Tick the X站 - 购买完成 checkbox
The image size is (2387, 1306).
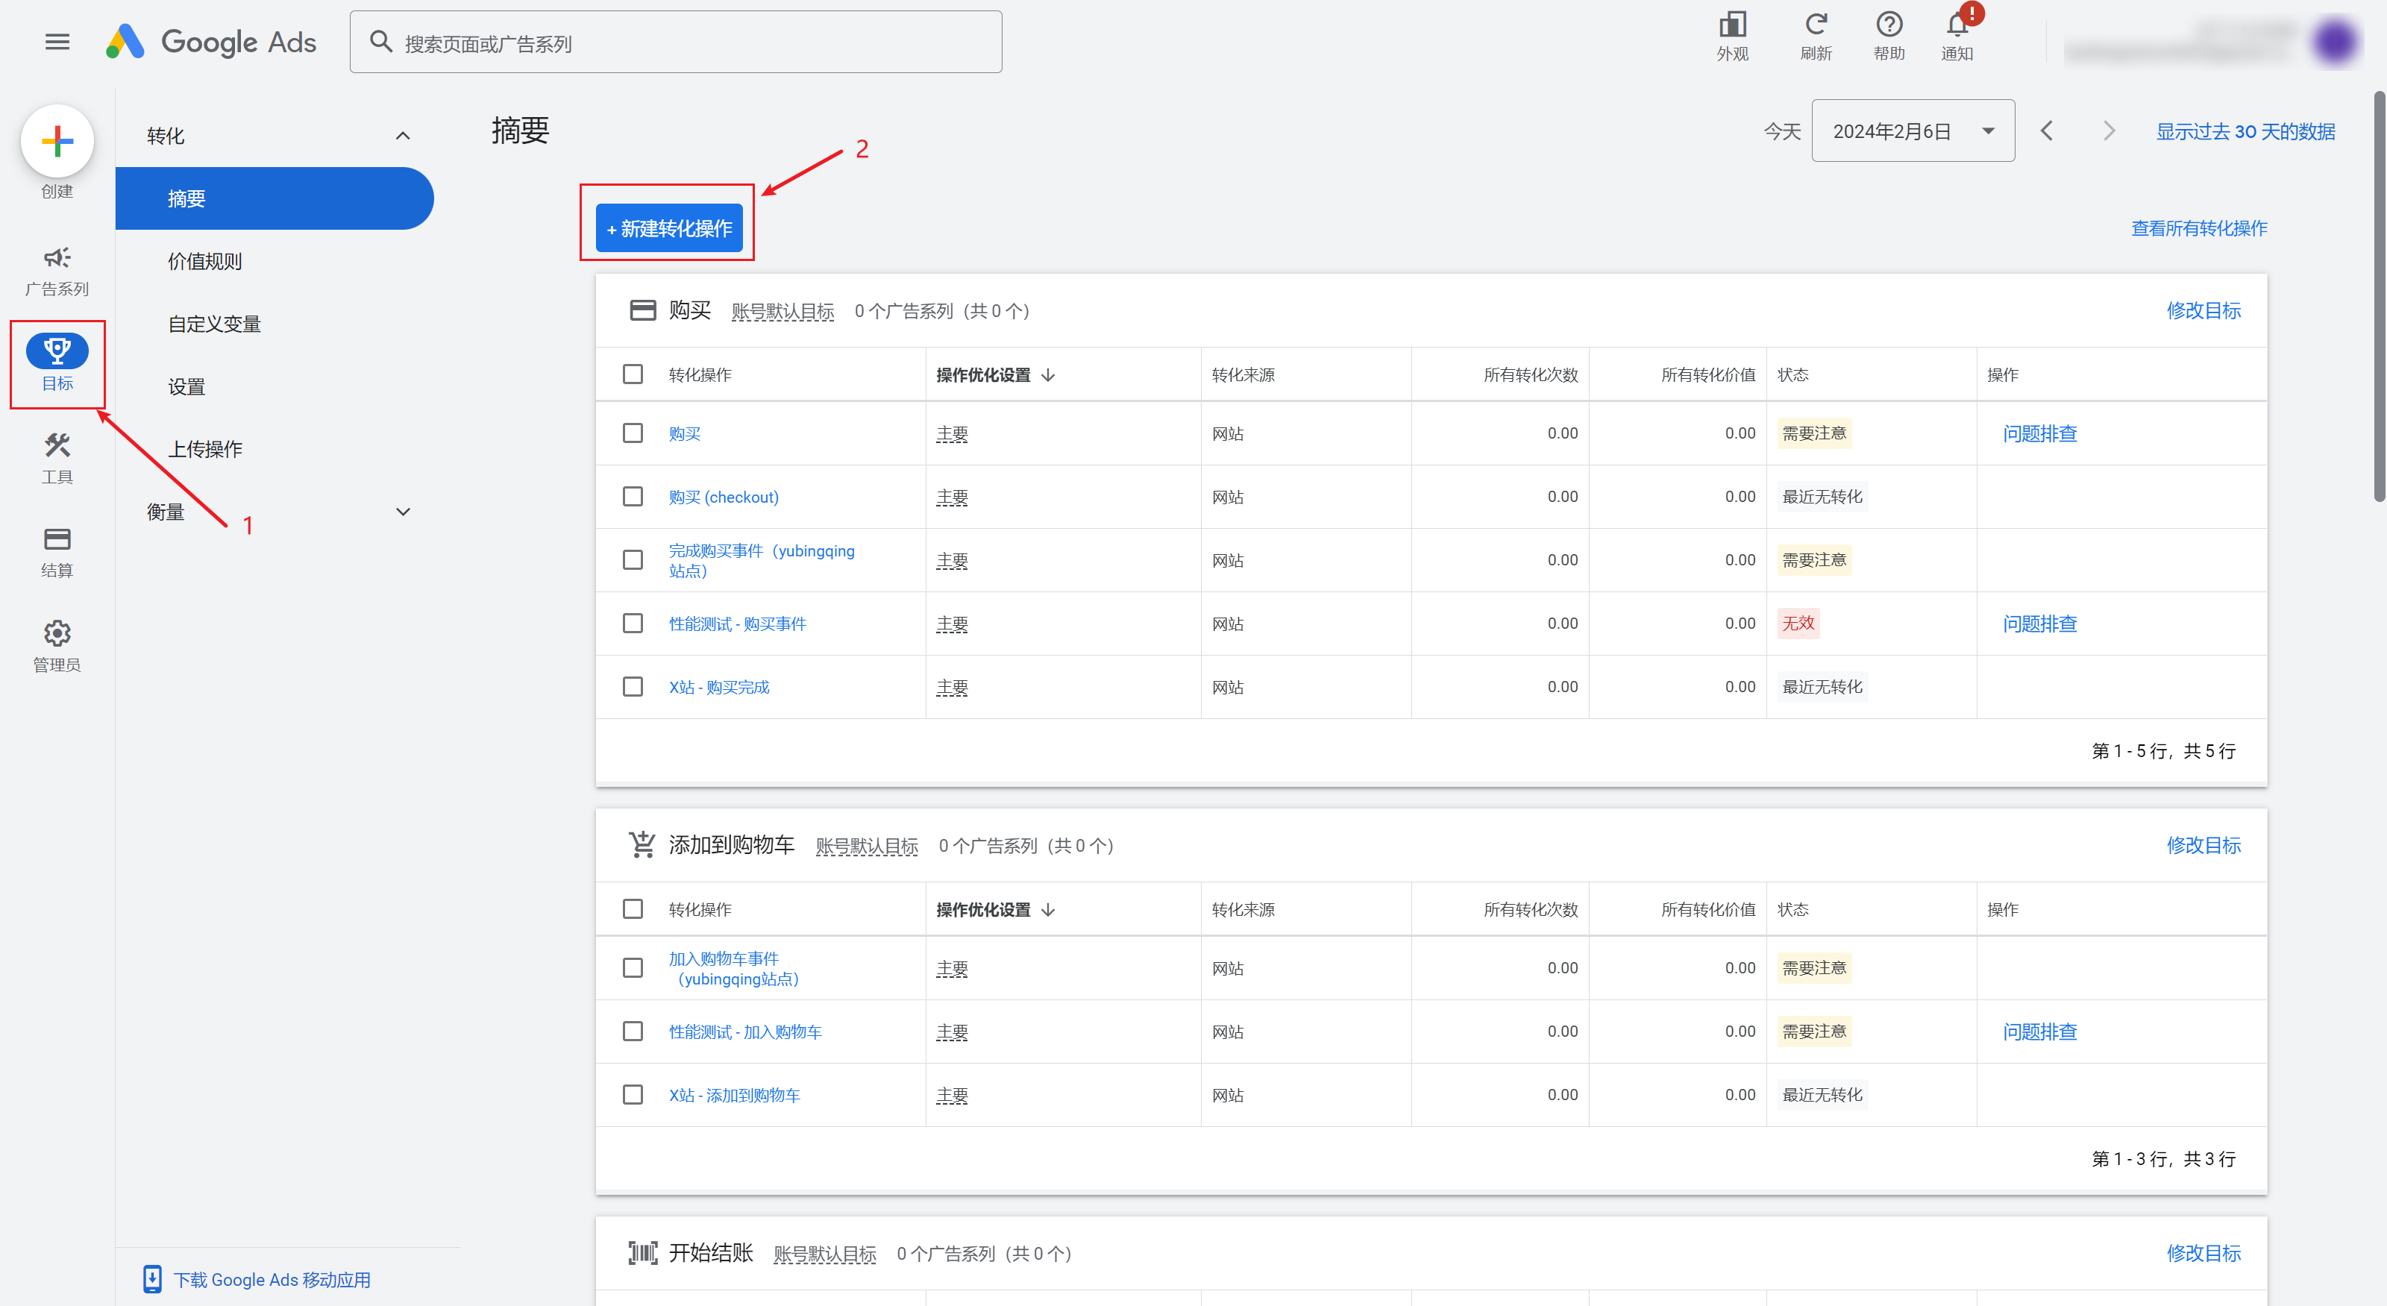(633, 686)
